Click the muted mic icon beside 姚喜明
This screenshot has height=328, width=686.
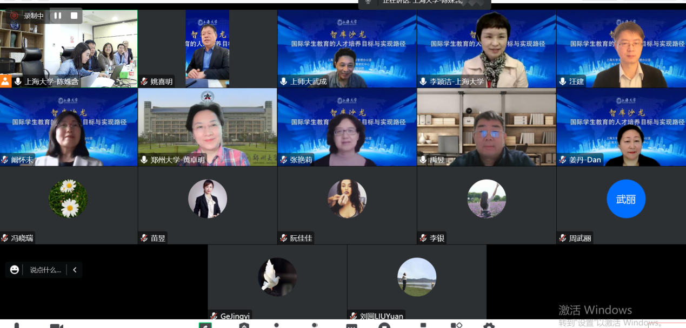tap(144, 81)
